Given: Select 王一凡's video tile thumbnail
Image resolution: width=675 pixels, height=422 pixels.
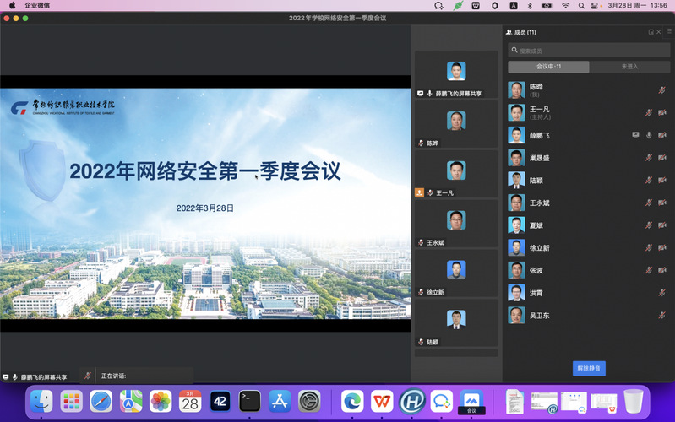Looking at the screenshot, I should 456,170.
